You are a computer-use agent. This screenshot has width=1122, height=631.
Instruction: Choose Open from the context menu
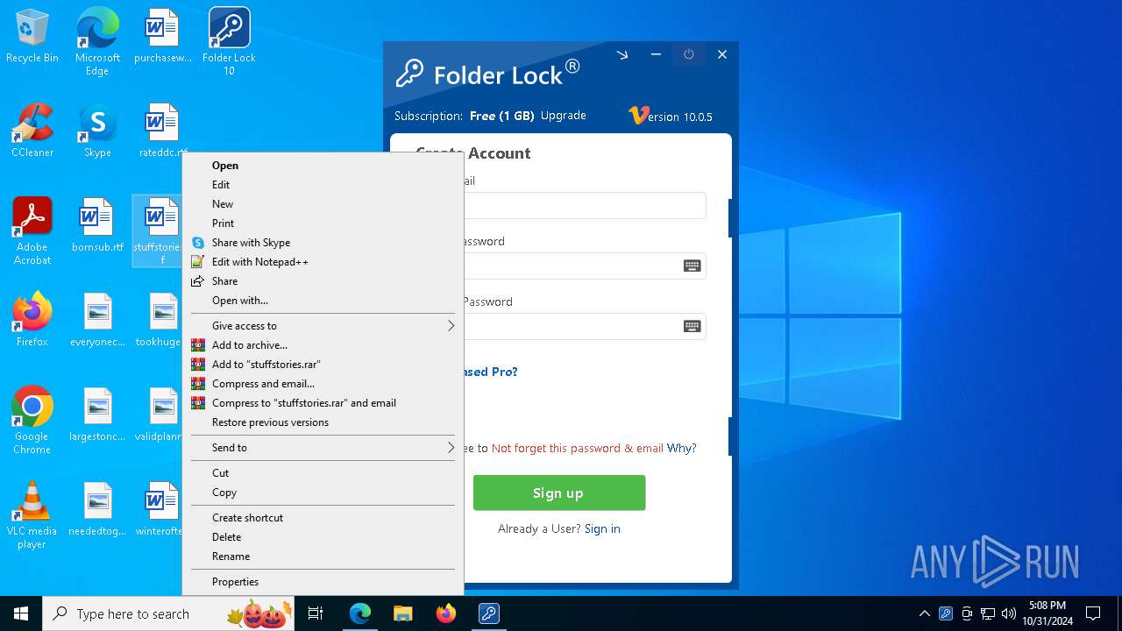(323, 166)
